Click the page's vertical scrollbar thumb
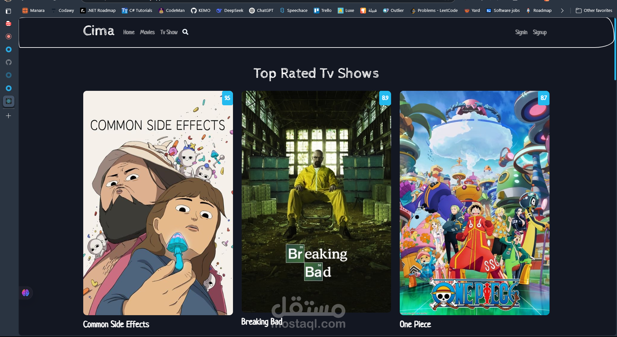Image resolution: width=617 pixels, height=337 pixels. pyautogui.click(x=615, y=49)
